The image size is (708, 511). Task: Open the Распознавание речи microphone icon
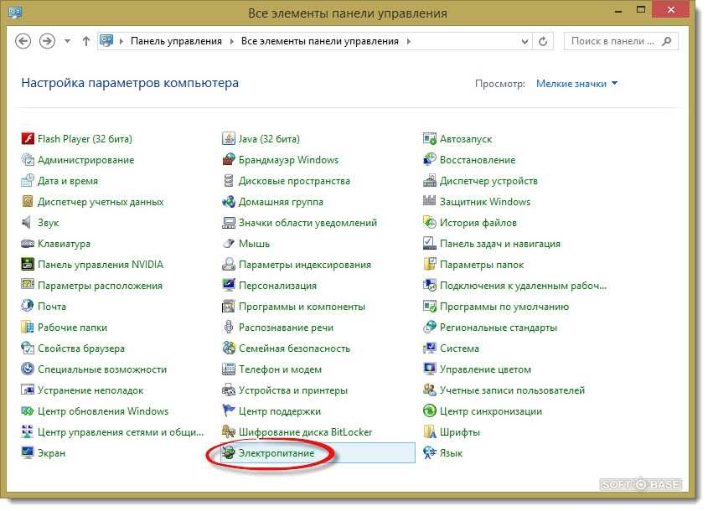229,327
